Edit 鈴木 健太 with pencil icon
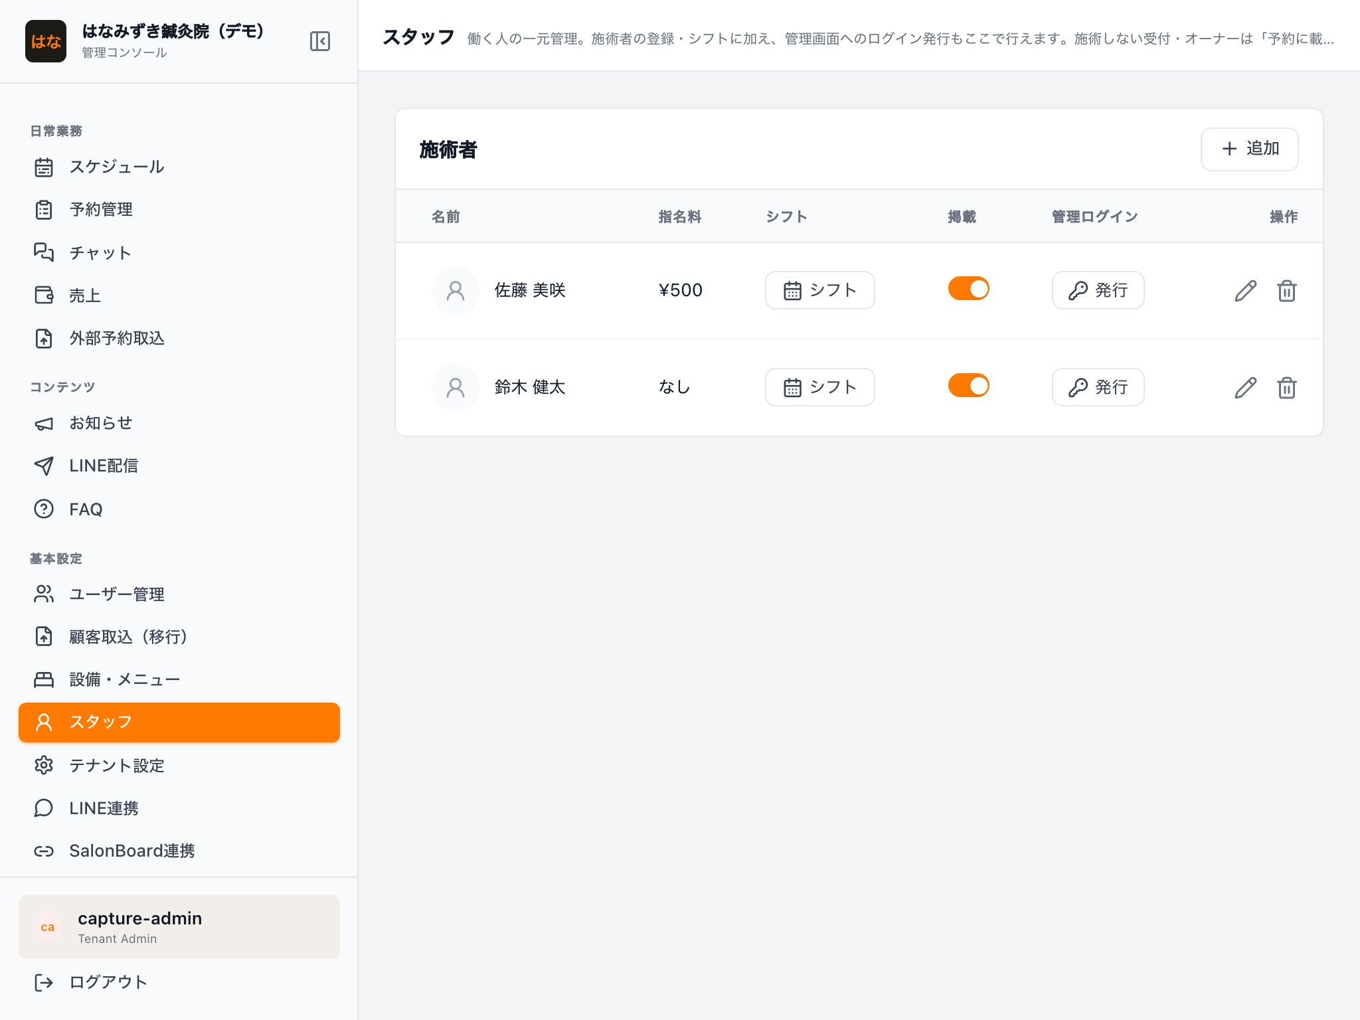Viewport: 1360px width, 1020px height. coord(1245,388)
